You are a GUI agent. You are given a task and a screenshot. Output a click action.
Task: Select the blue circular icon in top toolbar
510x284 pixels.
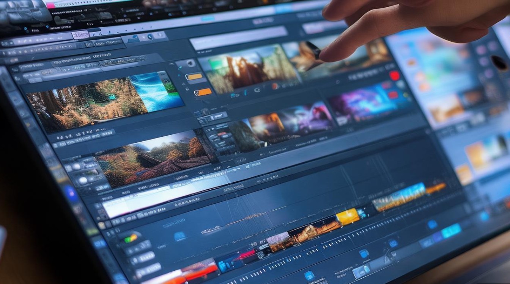(150, 37)
